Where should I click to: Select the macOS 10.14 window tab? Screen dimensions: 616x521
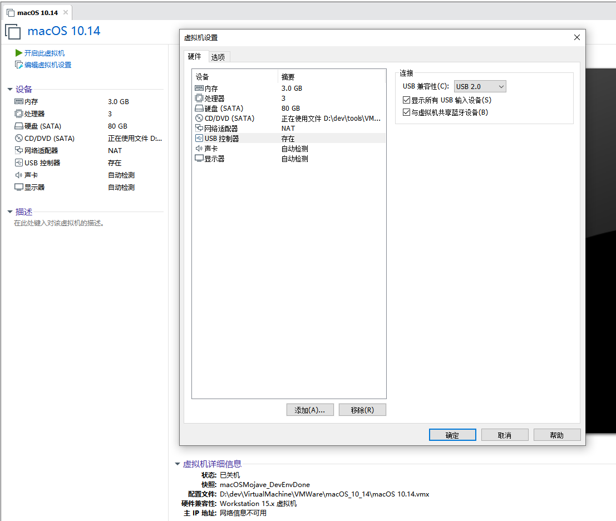click(38, 13)
